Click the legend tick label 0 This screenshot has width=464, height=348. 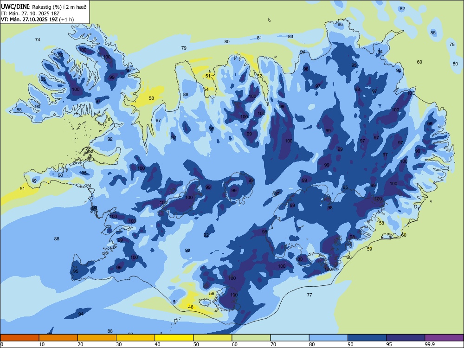2,344
